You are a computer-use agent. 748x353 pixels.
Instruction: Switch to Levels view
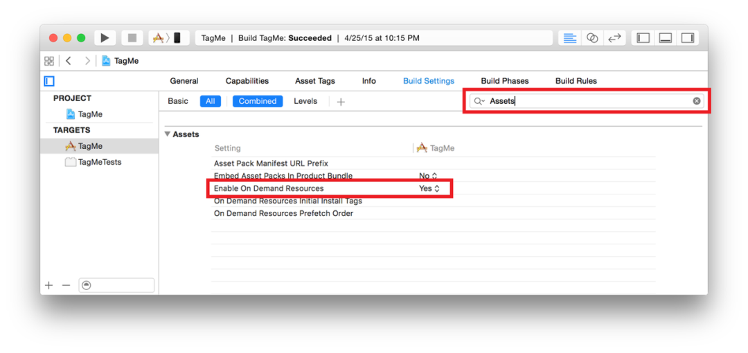coord(305,101)
